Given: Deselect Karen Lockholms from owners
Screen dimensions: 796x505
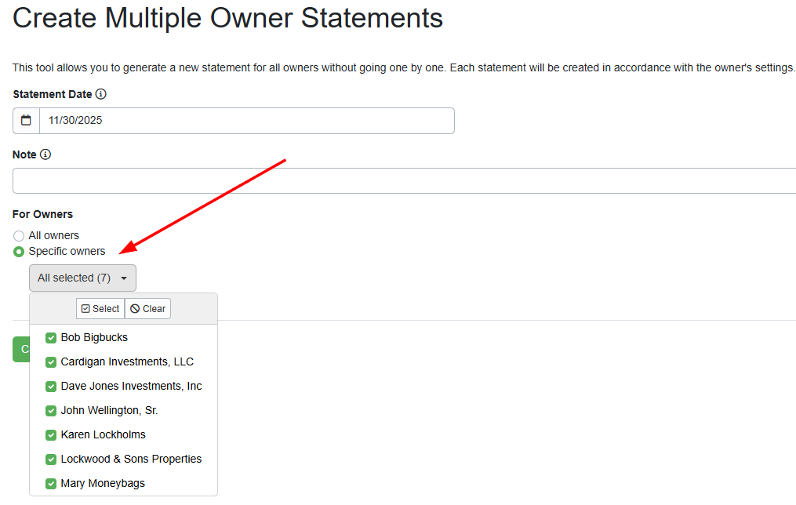Looking at the screenshot, I should [50, 434].
